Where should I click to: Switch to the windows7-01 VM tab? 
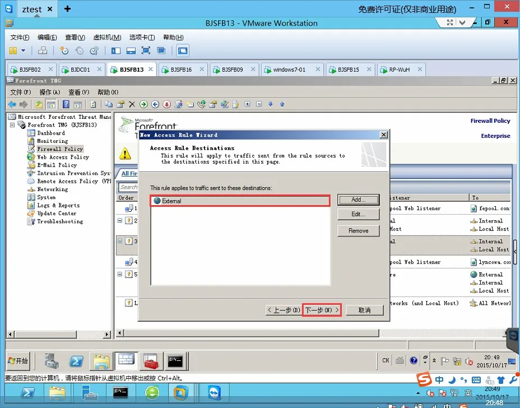(x=289, y=69)
